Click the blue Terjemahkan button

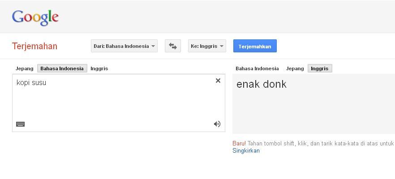pyautogui.click(x=255, y=46)
